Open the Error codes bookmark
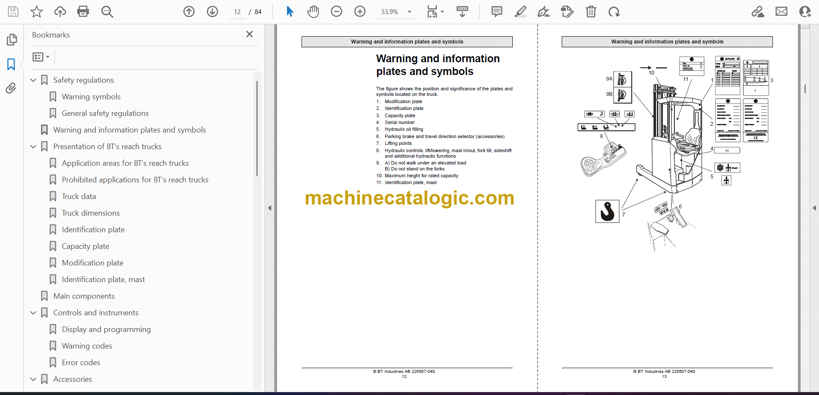Image resolution: width=819 pixels, height=395 pixels. pyautogui.click(x=81, y=363)
